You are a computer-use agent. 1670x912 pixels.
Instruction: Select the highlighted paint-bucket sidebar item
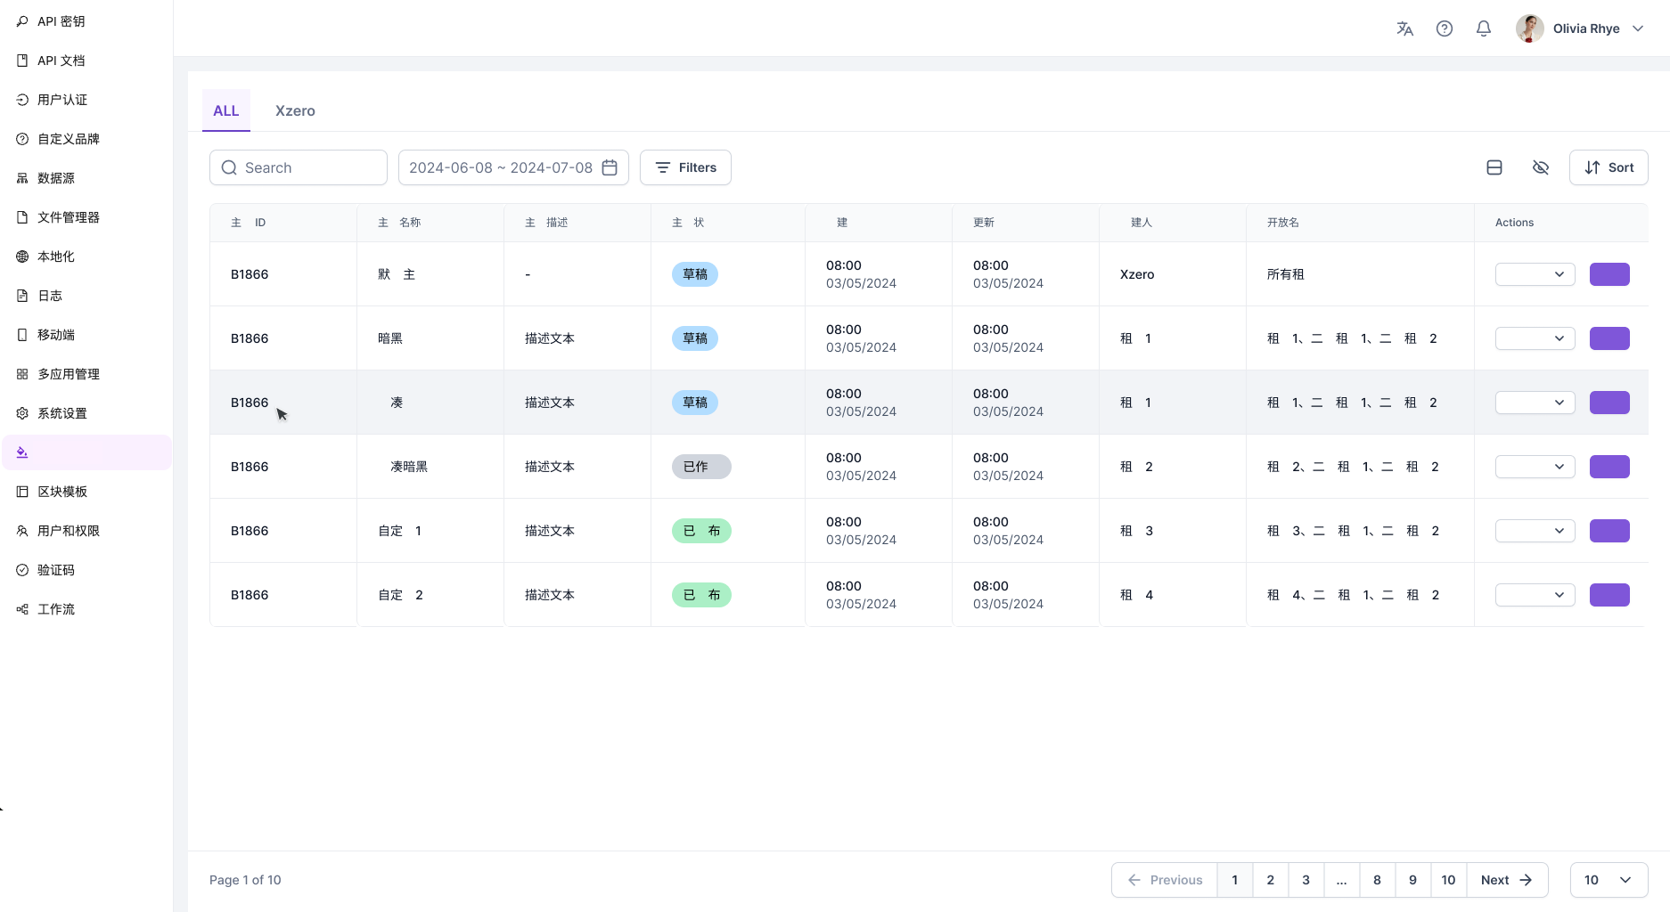click(86, 452)
